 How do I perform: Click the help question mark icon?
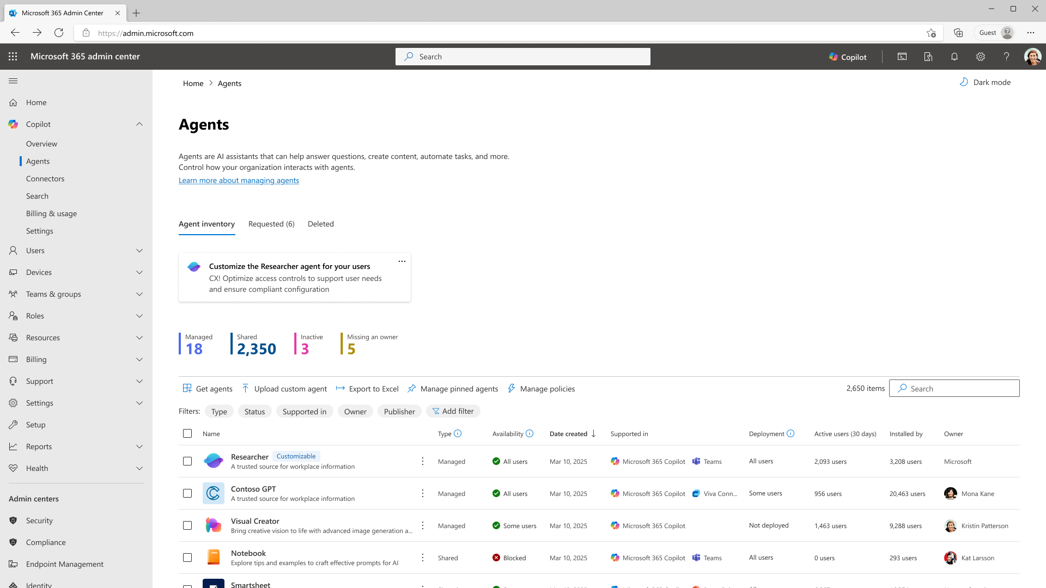pos(1006,57)
